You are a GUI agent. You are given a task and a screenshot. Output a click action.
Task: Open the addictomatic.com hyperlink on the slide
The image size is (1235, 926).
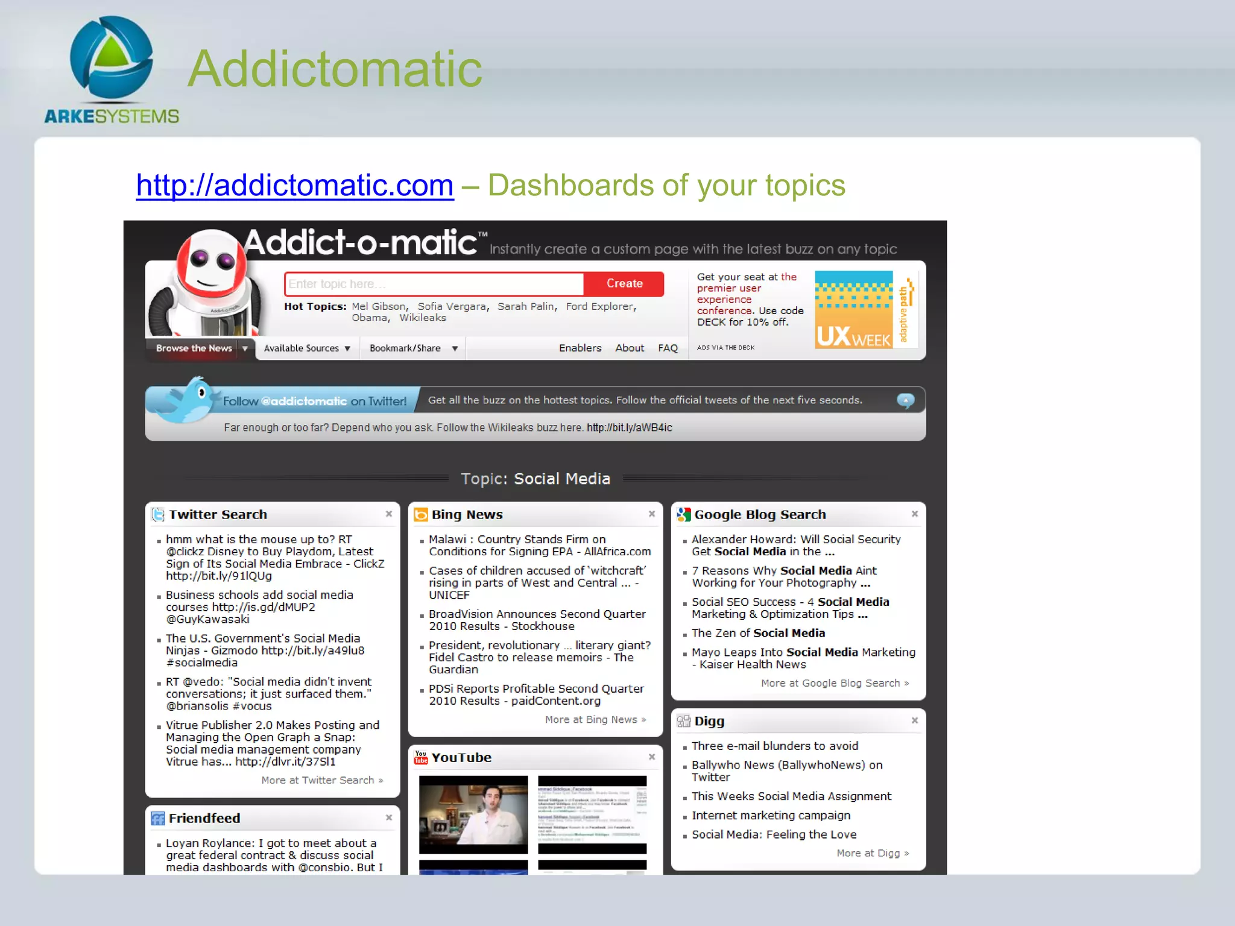tap(295, 185)
